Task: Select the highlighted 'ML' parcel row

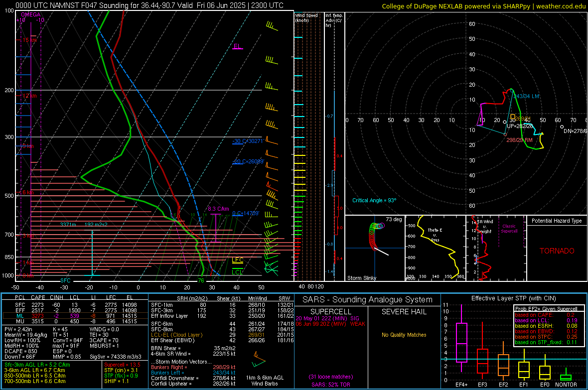Action: click(x=75, y=316)
